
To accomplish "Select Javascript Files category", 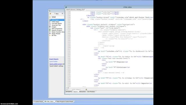I will click(56, 25).
